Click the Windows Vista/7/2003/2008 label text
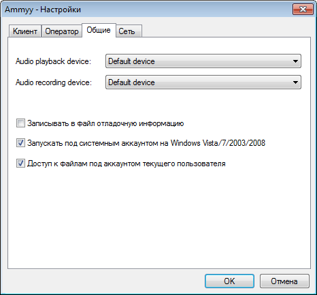 218,143
